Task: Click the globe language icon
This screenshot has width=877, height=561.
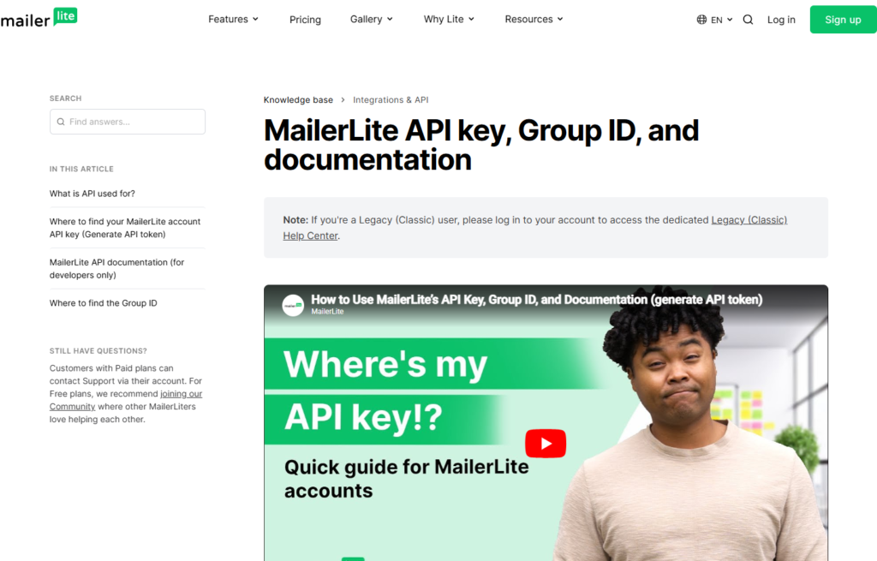Action: click(x=701, y=20)
